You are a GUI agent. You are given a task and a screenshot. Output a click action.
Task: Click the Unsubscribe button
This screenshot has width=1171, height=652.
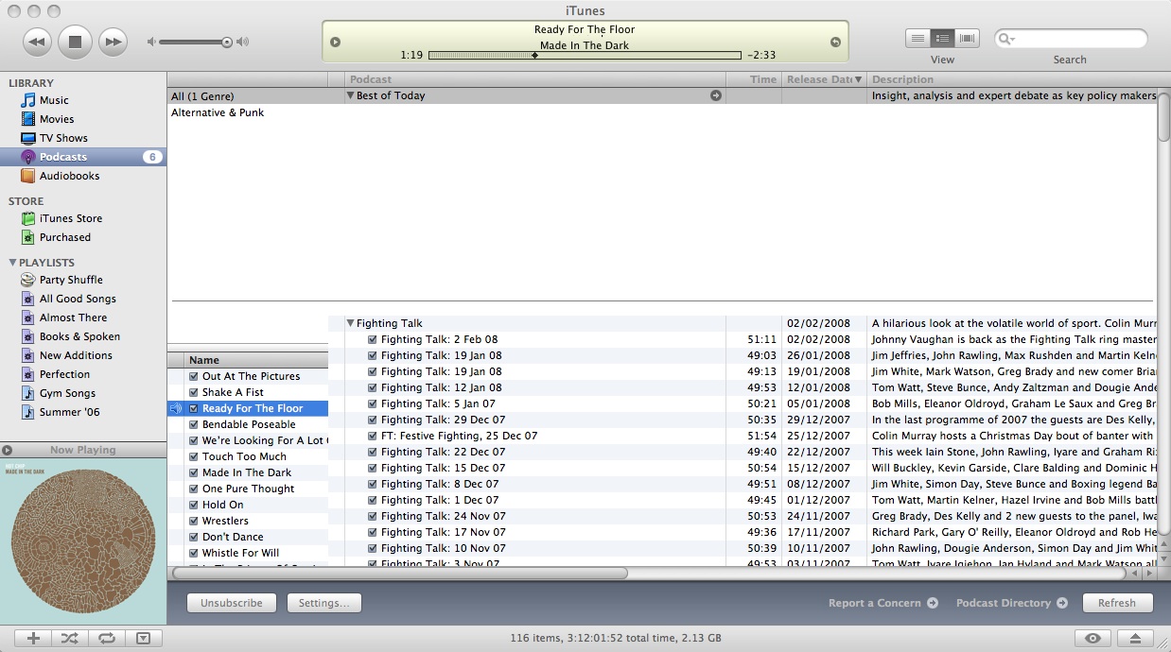click(231, 603)
